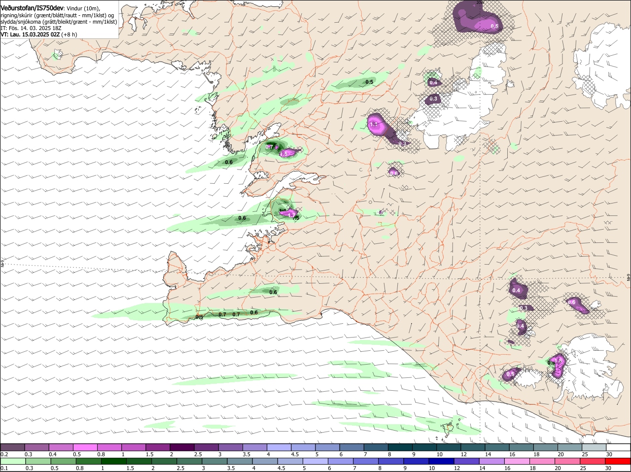Click the pale green swatch between 0.1 and 0.3, lower scale
This screenshot has height=472, width=631.
(x=12, y=461)
